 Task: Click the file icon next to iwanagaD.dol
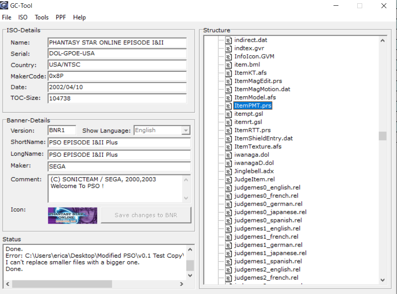tap(228, 163)
